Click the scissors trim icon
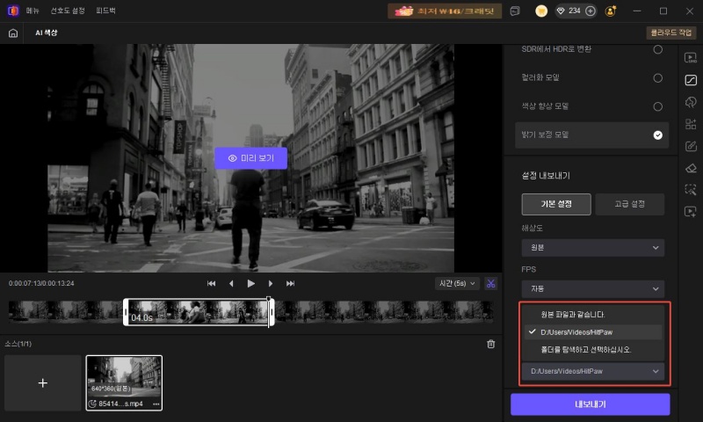703x422 pixels. (x=491, y=283)
